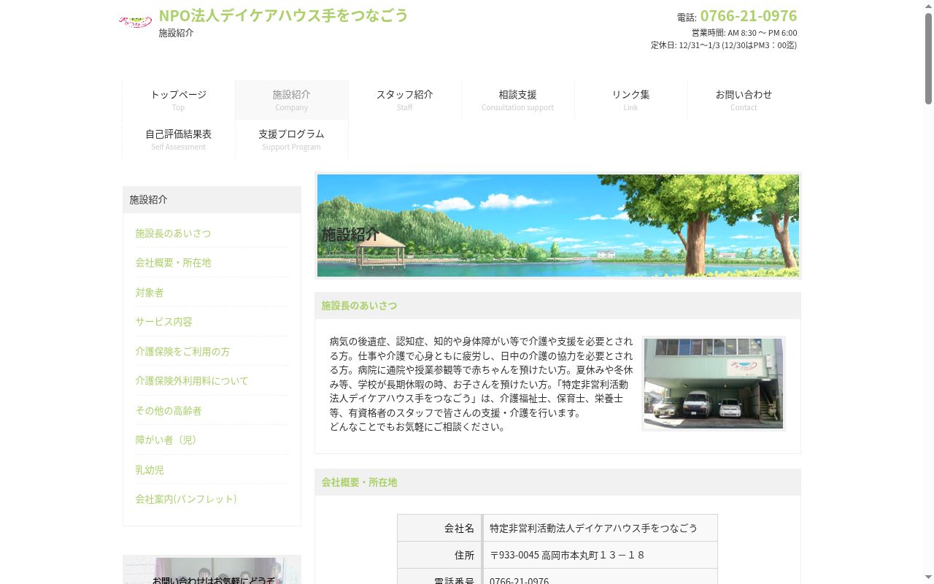Open 支援プログラム Support Program menu
This screenshot has width=934, height=584.
tap(291, 139)
